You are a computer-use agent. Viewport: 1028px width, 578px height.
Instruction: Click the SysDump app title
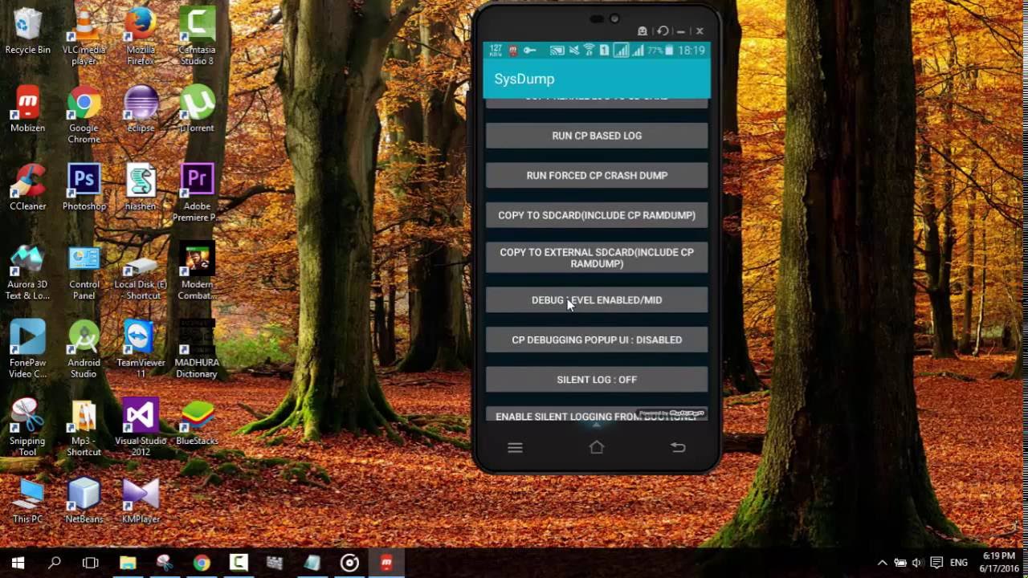click(524, 79)
